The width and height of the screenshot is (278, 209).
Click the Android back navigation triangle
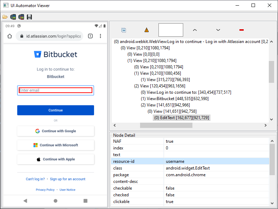coord(25,201)
